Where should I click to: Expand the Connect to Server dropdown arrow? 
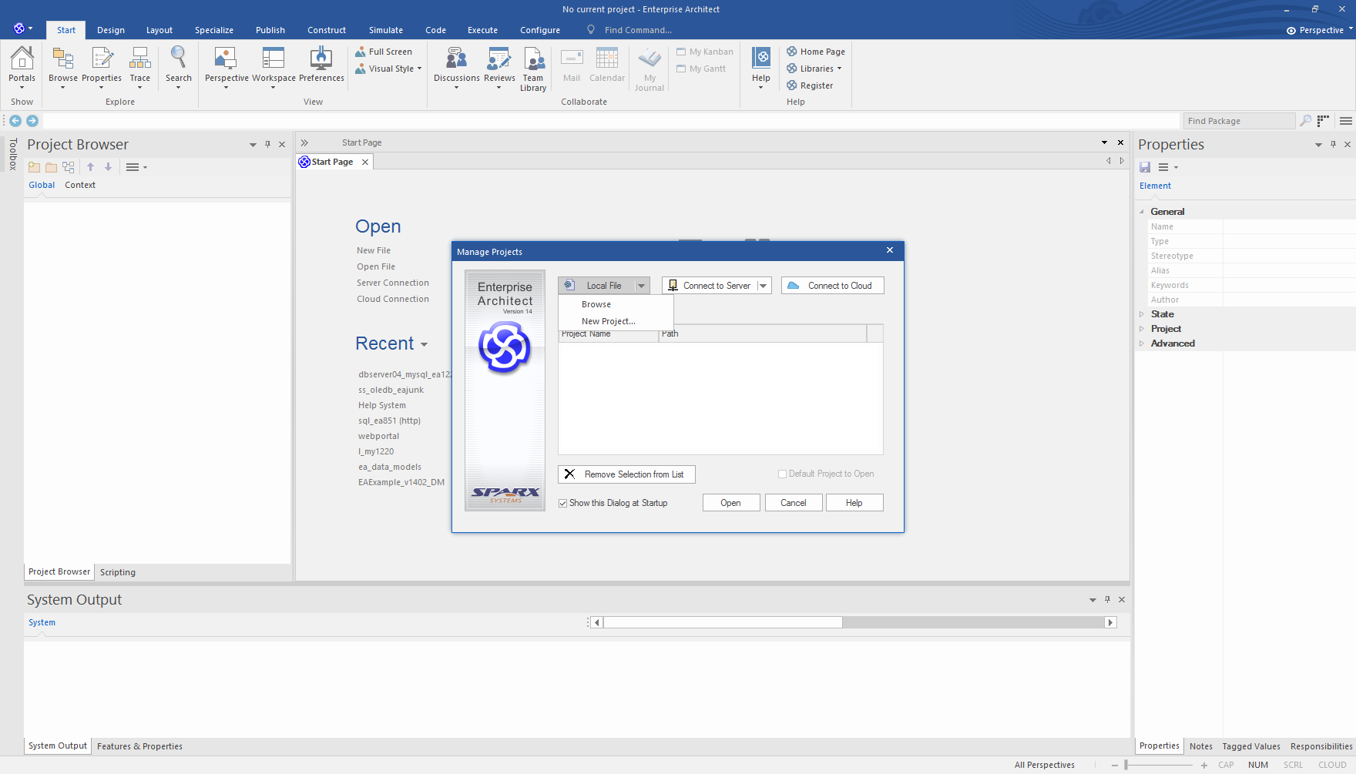[763, 286]
